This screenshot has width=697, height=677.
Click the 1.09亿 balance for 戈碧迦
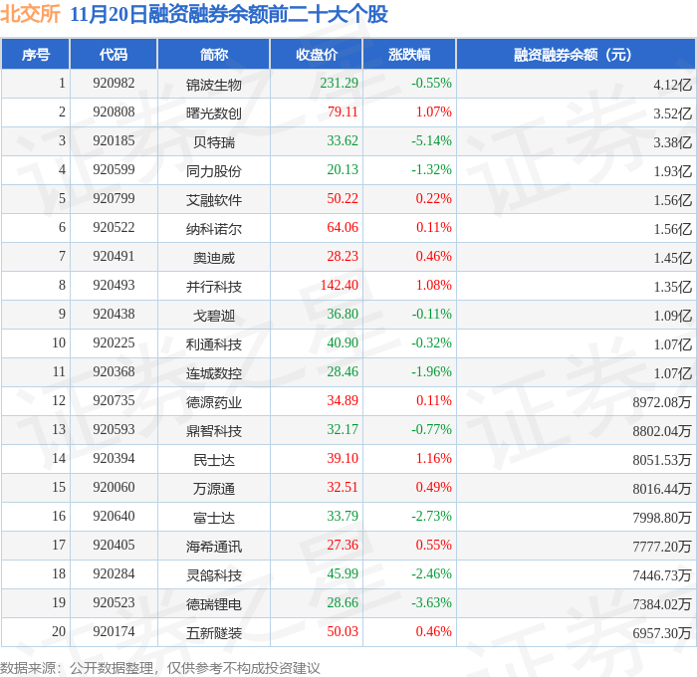(x=672, y=316)
